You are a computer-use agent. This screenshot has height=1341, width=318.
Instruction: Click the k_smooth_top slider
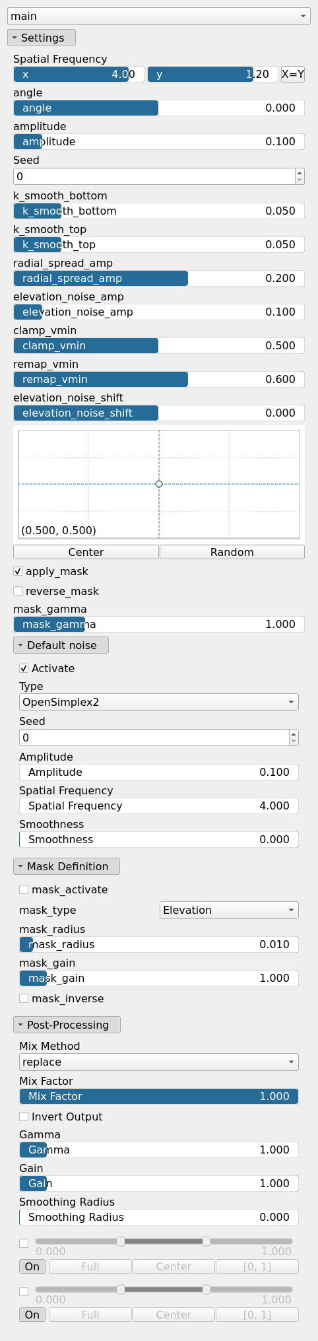click(159, 244)
